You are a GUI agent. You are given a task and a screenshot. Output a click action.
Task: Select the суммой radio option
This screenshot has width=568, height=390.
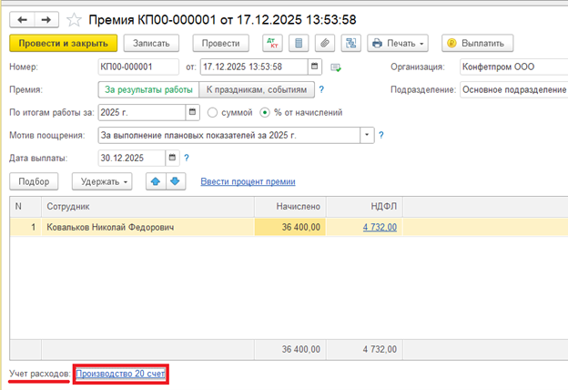[229, 112]
